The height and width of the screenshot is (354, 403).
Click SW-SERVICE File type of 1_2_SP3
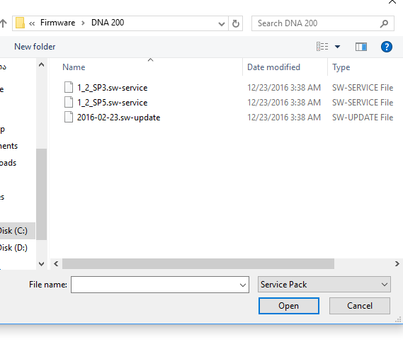[363, 88]
